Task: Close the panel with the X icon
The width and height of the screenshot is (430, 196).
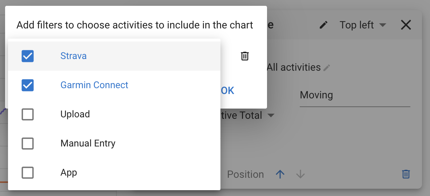Action: [x=406, y=25]
